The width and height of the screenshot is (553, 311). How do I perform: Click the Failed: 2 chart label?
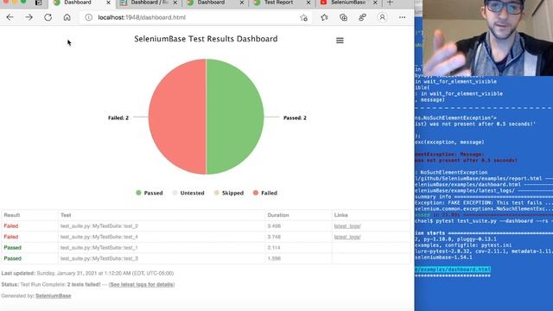[x=118, y=117]
